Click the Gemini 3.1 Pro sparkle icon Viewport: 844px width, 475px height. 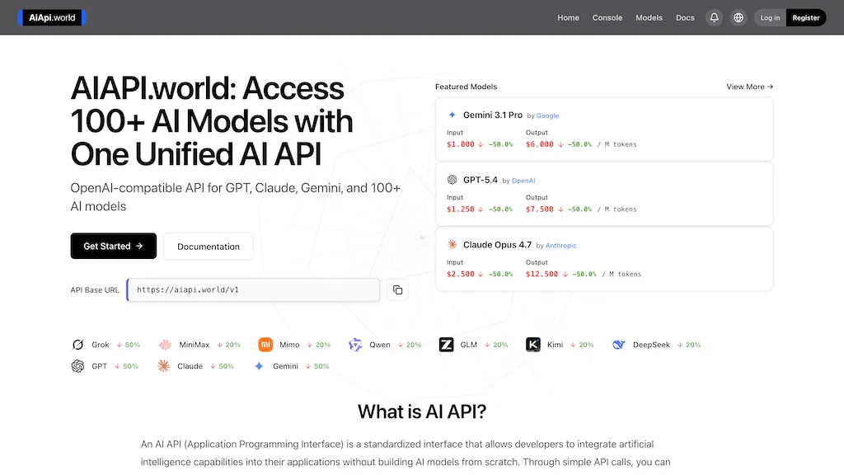[452, 115]
